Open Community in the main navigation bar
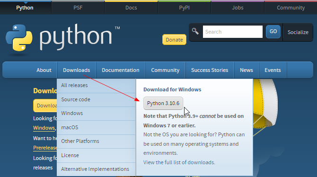Image resolution: width=317 pixels, height=177 pixels. (x=165, y=70)
